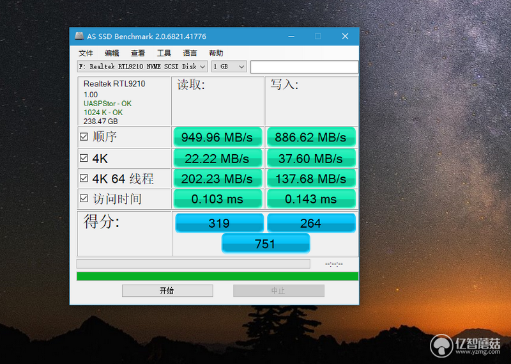Screen dimensions: 511x364
Task: Open the 查看 menu
Action: 138,53
